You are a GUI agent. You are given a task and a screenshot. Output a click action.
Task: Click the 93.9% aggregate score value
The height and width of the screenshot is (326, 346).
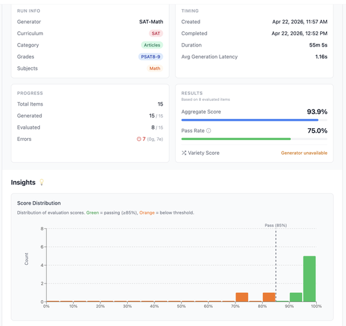tap(317, 112)
